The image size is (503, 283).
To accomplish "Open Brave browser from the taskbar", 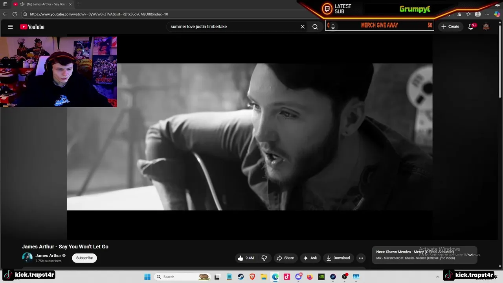I will tap(252, 277).
